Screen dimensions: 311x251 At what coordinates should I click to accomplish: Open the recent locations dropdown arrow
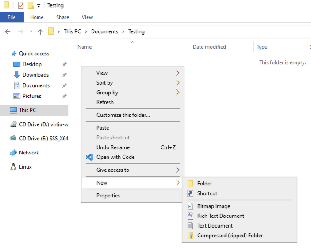click(x=31, y=31)
